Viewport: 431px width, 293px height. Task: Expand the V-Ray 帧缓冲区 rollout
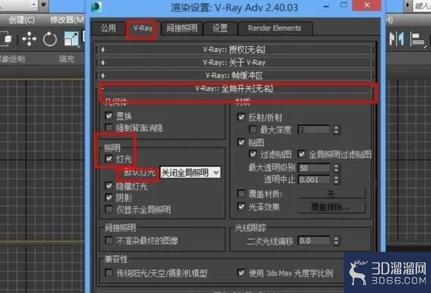click(x=235, y=75)
